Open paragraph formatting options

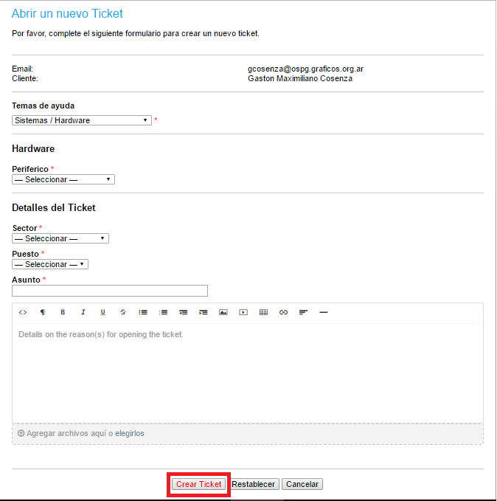[43, 312]
